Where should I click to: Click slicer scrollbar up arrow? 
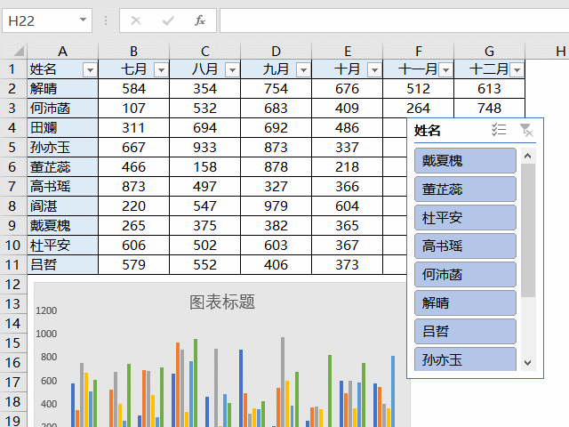pyautogui.click(x=528, y=157)
